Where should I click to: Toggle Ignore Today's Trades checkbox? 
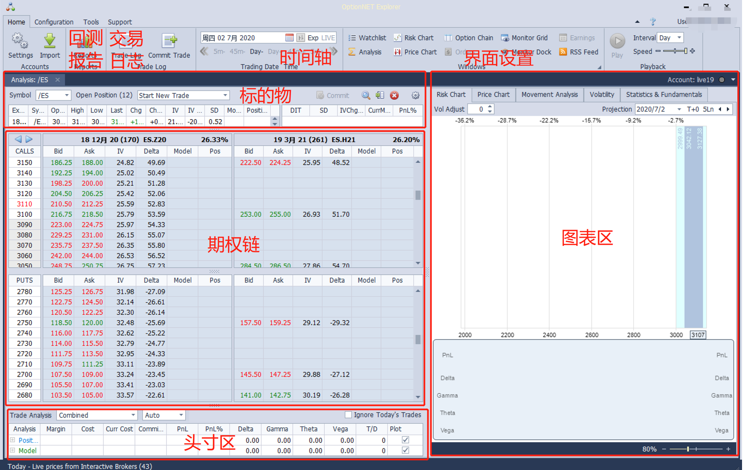tap(348, 415)
